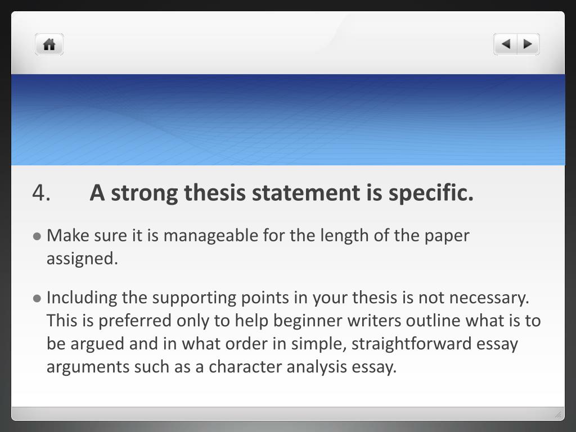The image size is (576, 432).
Task: Advance with the next slide arrow
Action: (528, 44)
